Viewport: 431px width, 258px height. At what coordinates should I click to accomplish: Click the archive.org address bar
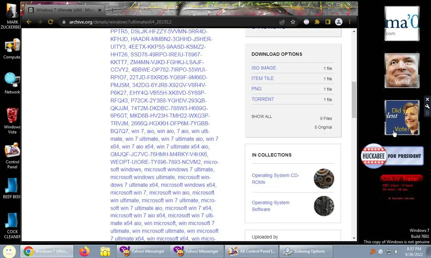pyautogui.click(x=168, y=22)
